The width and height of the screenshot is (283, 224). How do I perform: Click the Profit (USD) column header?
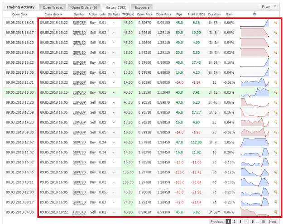[196, 14]
